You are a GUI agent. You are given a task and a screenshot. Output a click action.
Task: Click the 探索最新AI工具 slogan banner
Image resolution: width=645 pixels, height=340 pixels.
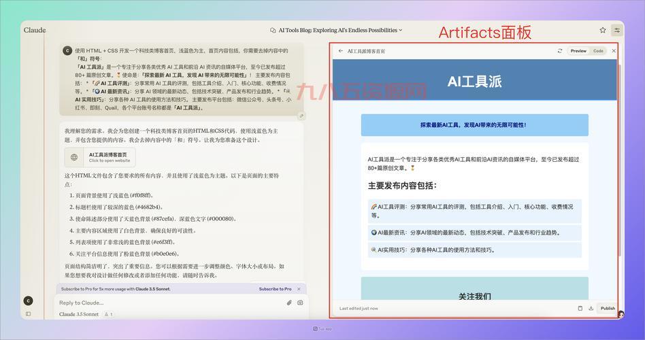tap(475, 125)
